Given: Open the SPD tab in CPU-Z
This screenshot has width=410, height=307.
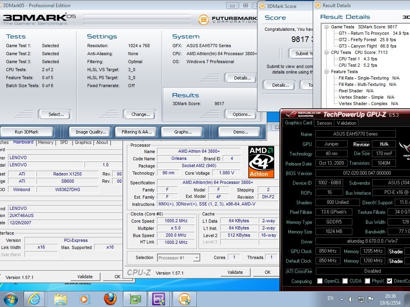Looking at the screenshot, I should (x=64, y=143).
